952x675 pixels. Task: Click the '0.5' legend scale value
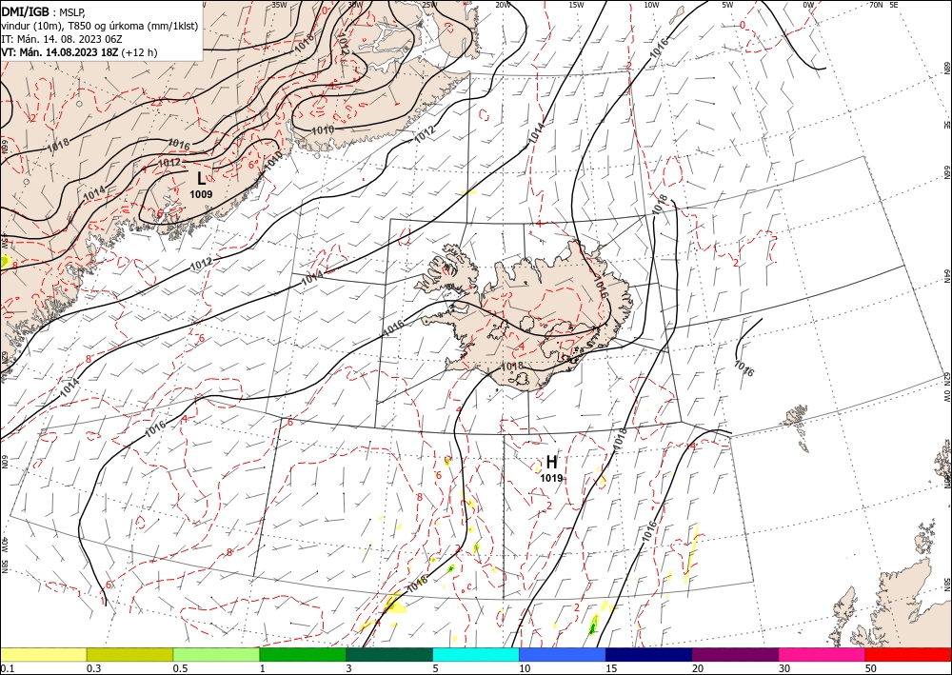click(x=180, y=668)
